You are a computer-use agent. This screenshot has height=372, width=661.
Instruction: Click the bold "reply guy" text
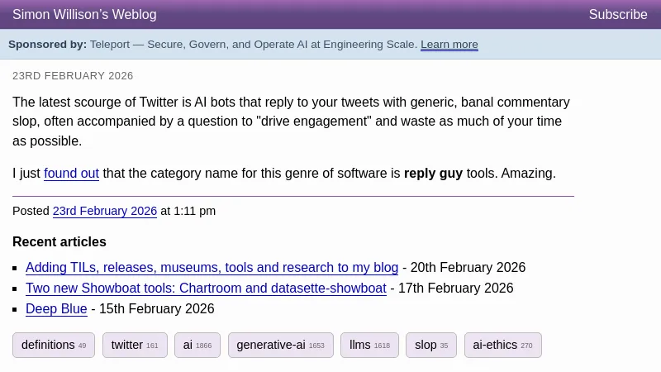[433, 174]
